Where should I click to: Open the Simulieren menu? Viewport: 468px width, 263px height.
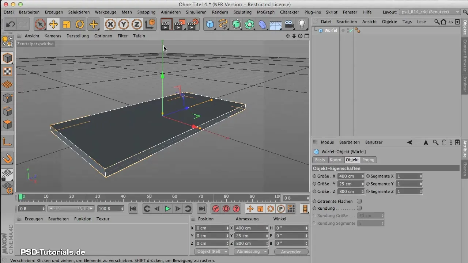click(x=196, y=12)
